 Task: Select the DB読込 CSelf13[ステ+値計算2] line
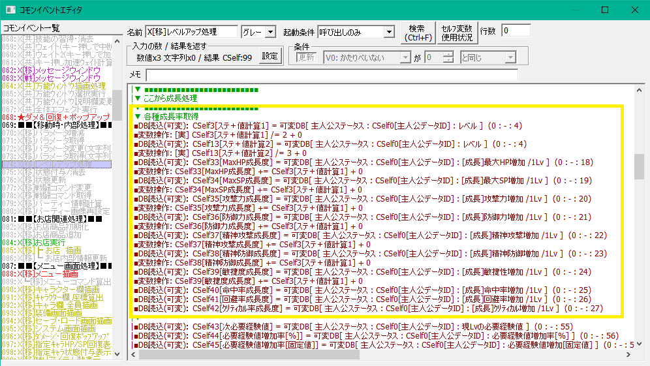pyautogui.click(x=330, y=144)
